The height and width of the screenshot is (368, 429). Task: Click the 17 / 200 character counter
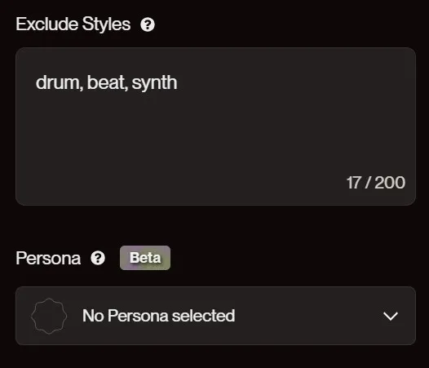click(x=376, y=183)
